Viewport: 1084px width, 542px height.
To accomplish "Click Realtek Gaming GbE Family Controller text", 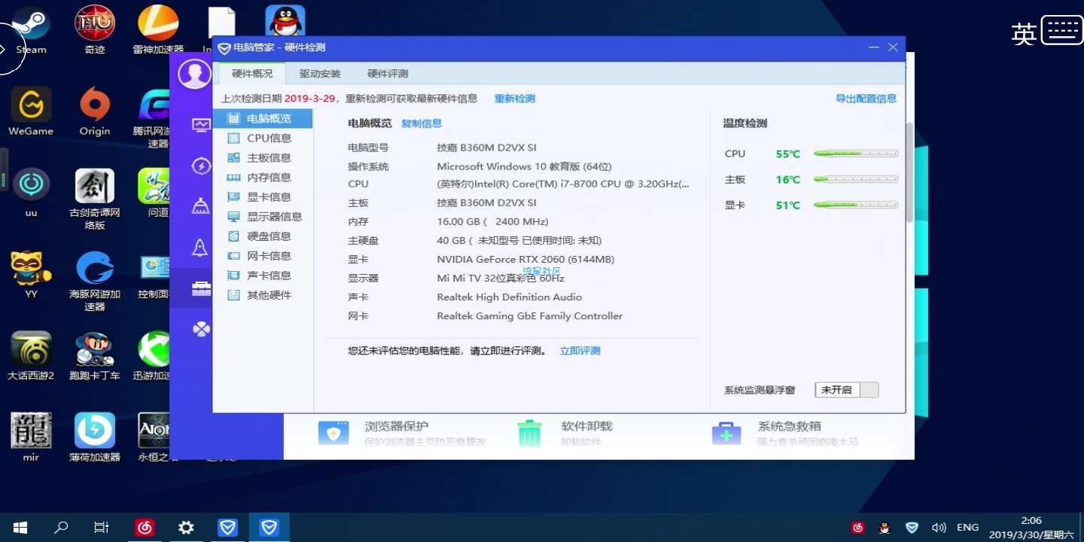I will pos(530,316).
